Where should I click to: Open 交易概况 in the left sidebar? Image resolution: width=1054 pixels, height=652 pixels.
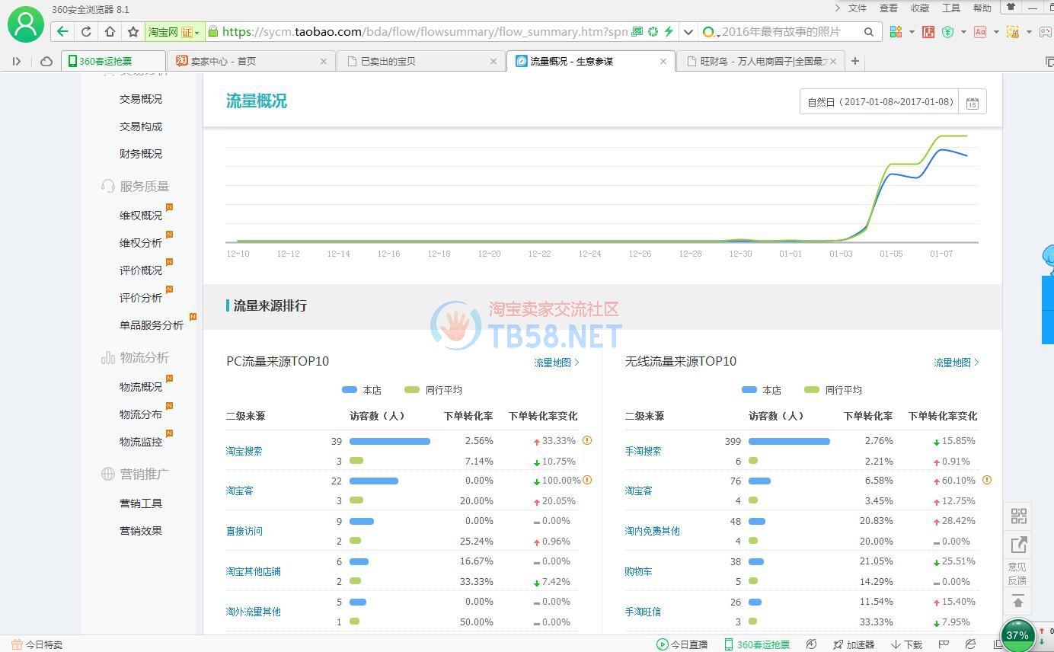click(141, 99)
